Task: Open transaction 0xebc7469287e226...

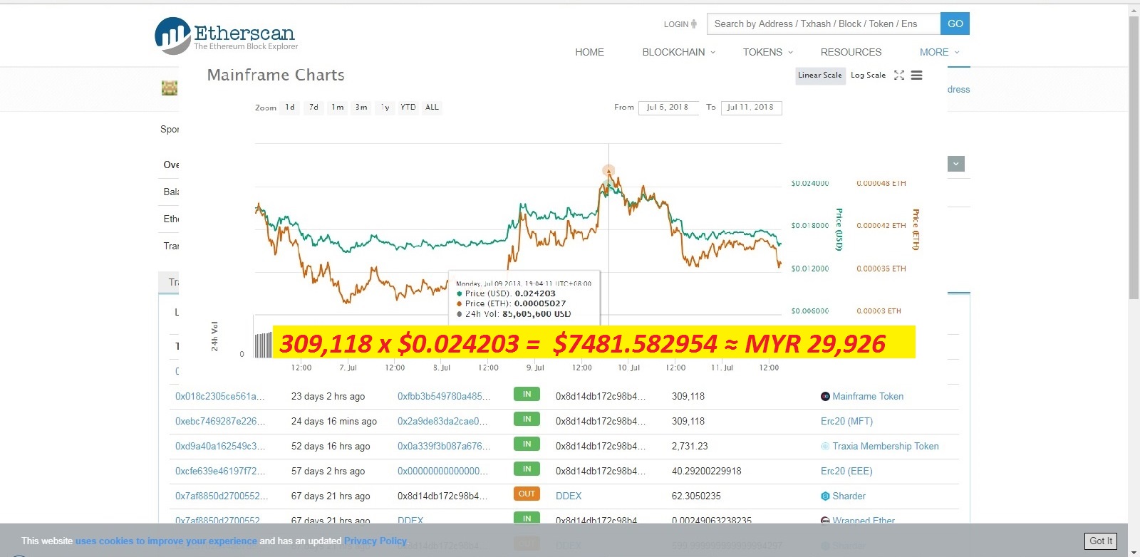Action: click(220, 422)
